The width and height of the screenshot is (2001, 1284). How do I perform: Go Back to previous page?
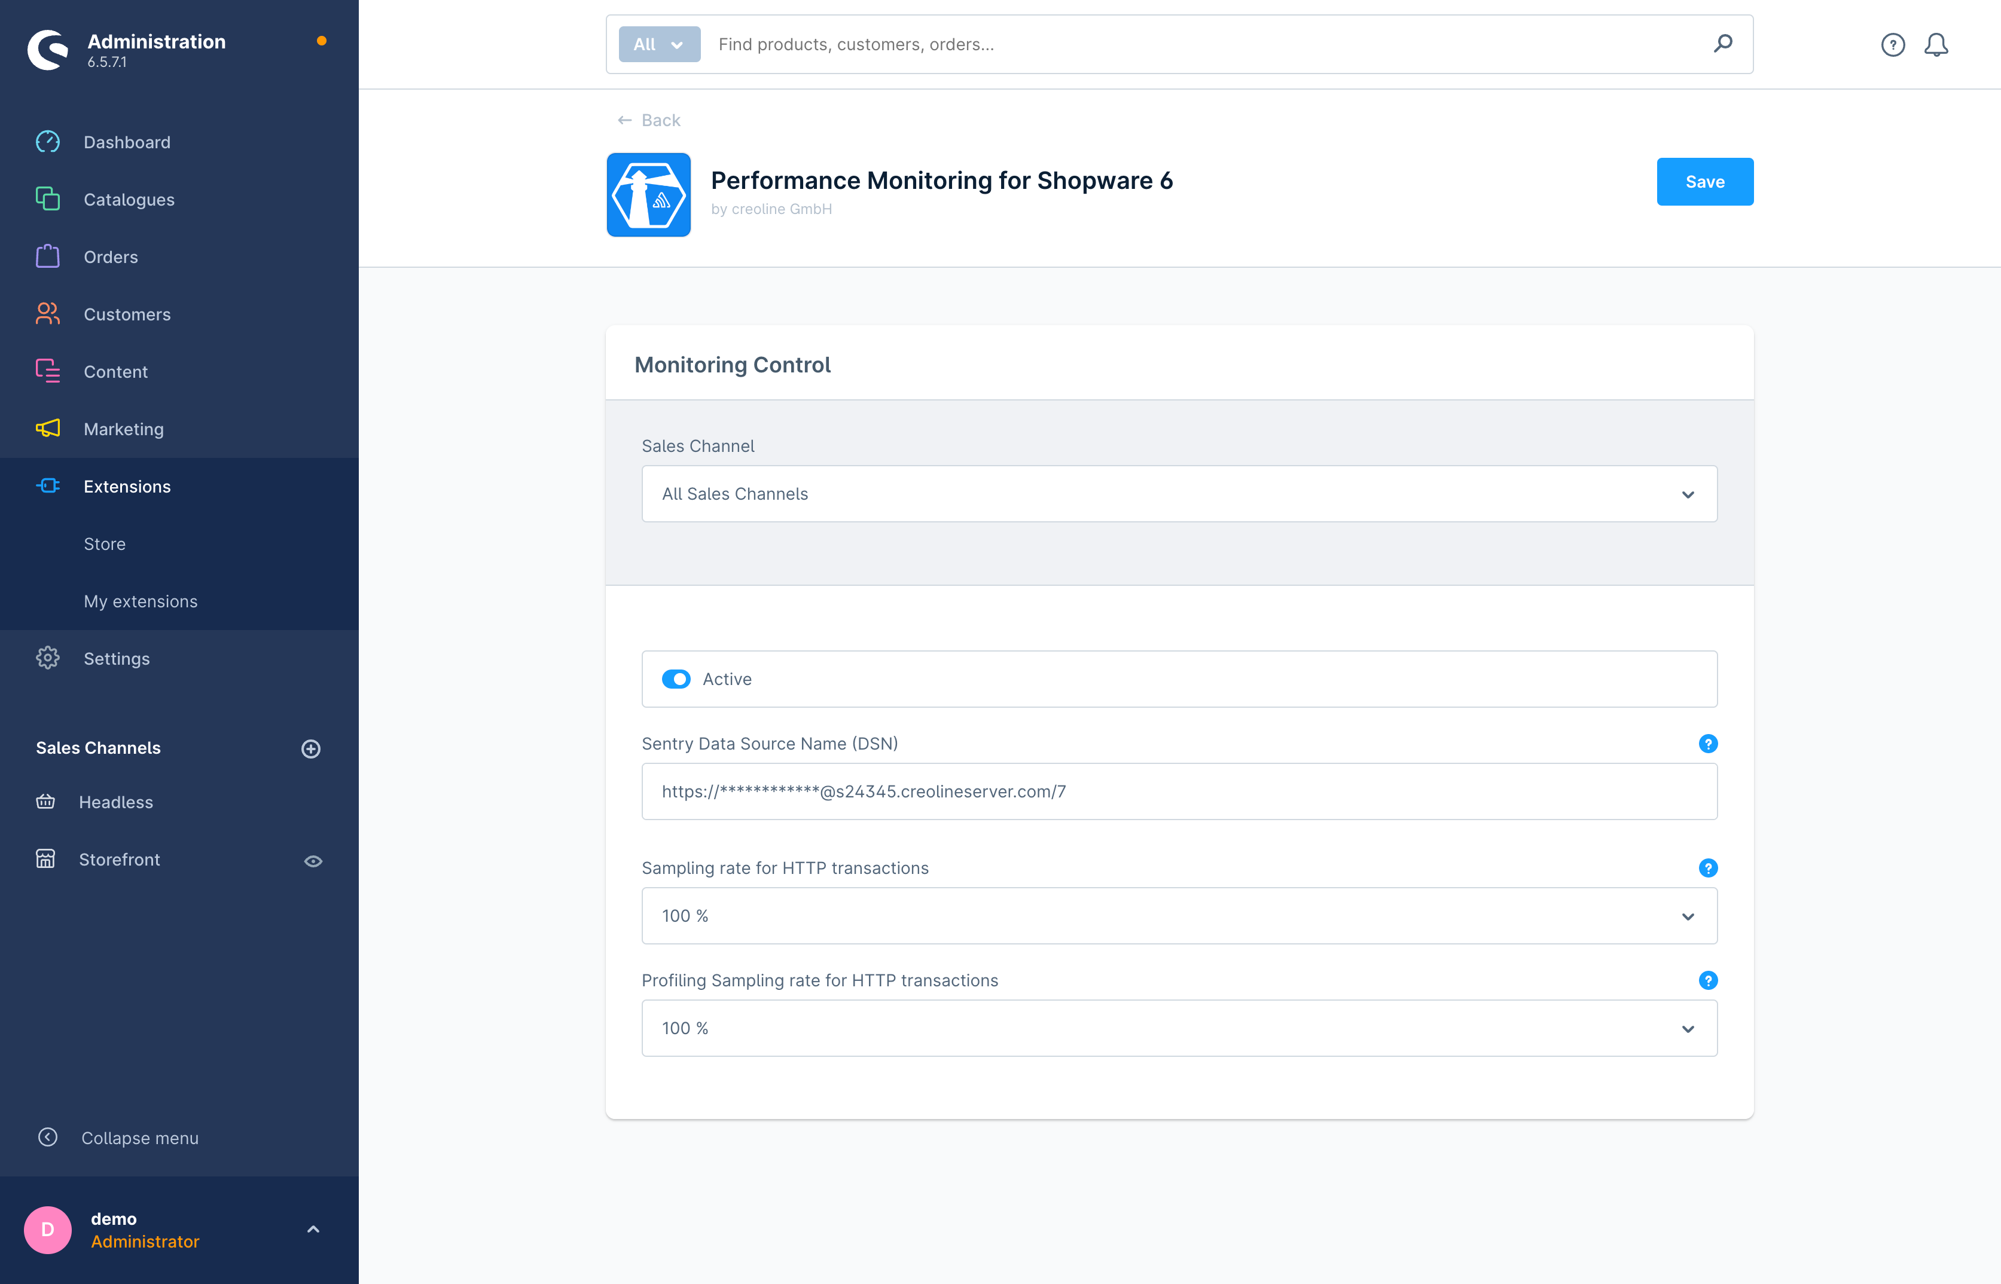(649, 121)
